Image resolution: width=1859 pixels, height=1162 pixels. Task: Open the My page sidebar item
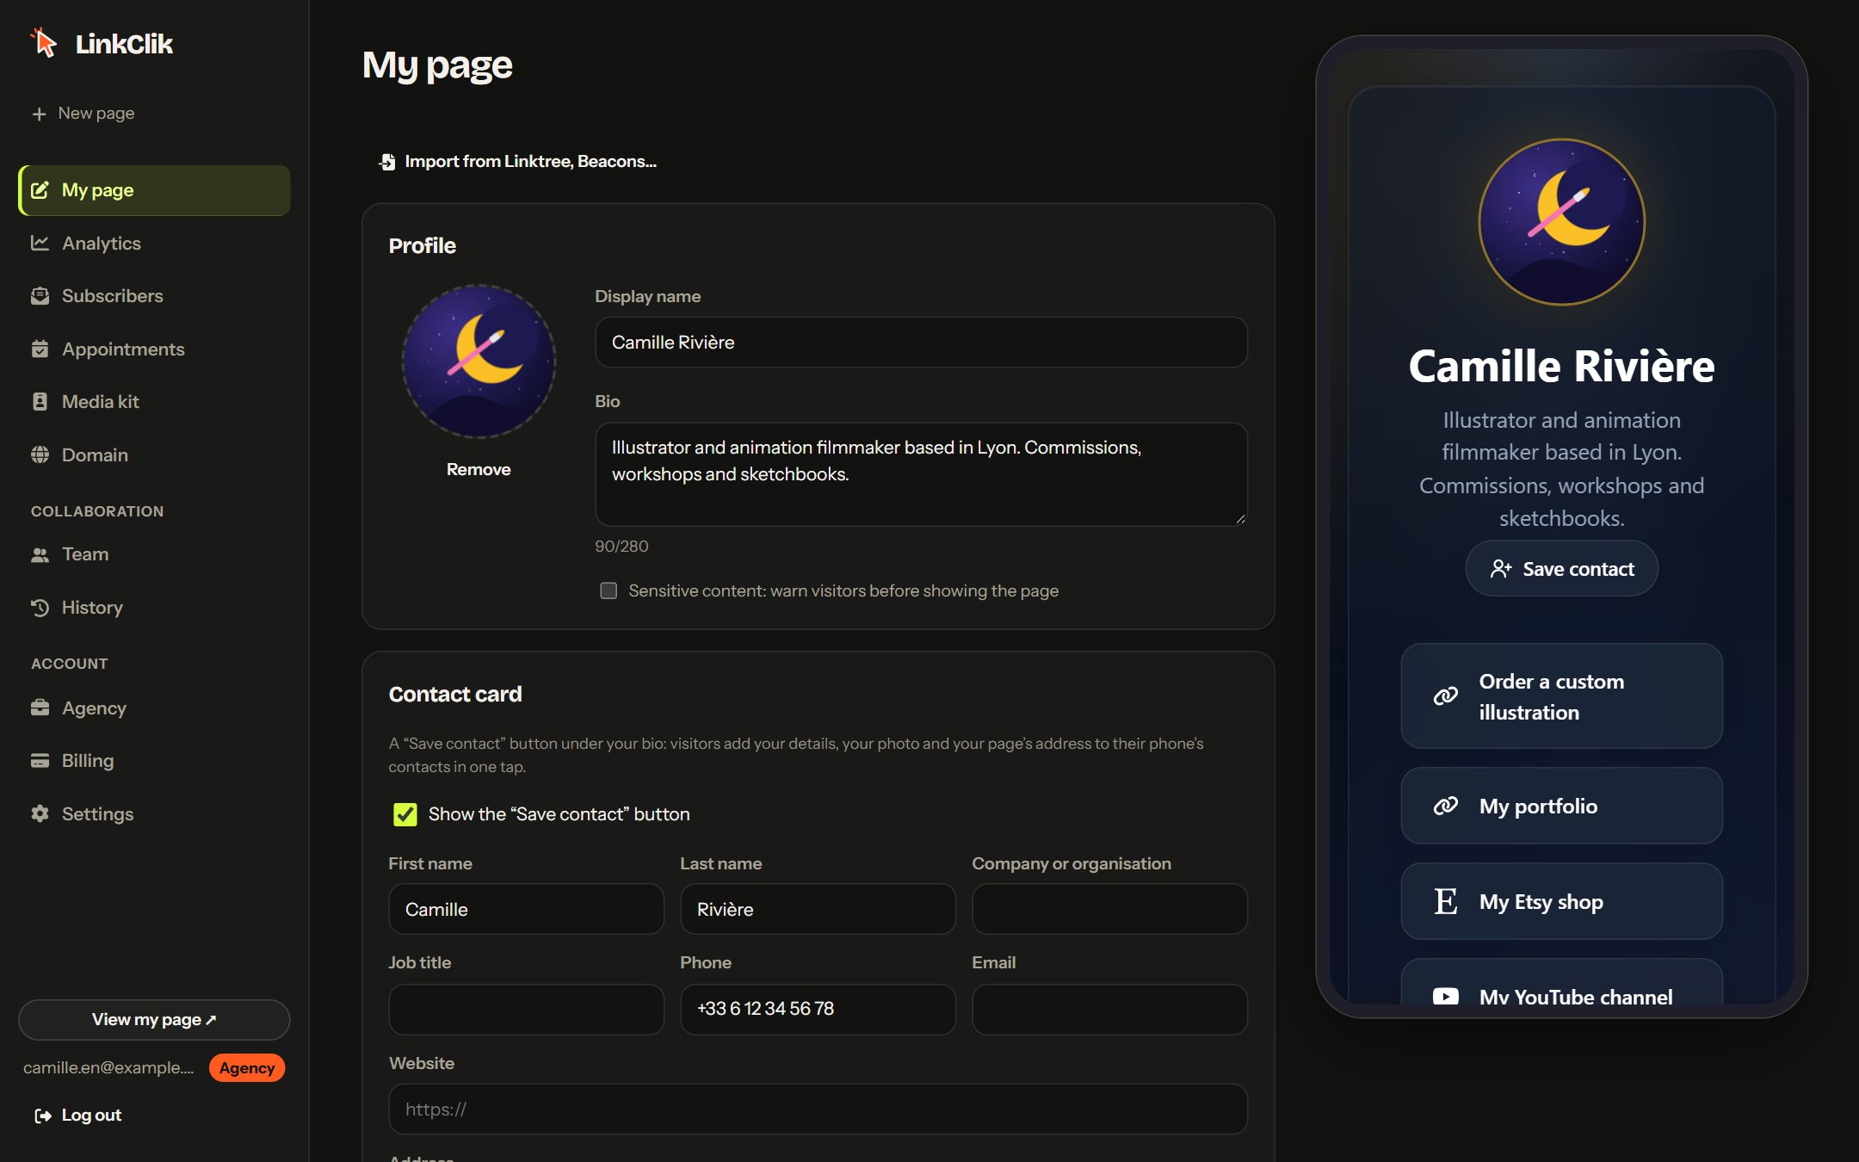click(154, 190)
